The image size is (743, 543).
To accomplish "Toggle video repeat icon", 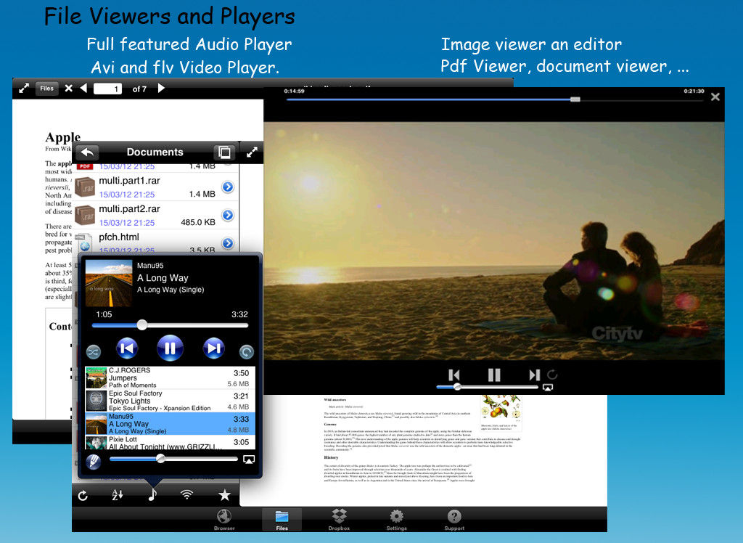I will point(552,375).
